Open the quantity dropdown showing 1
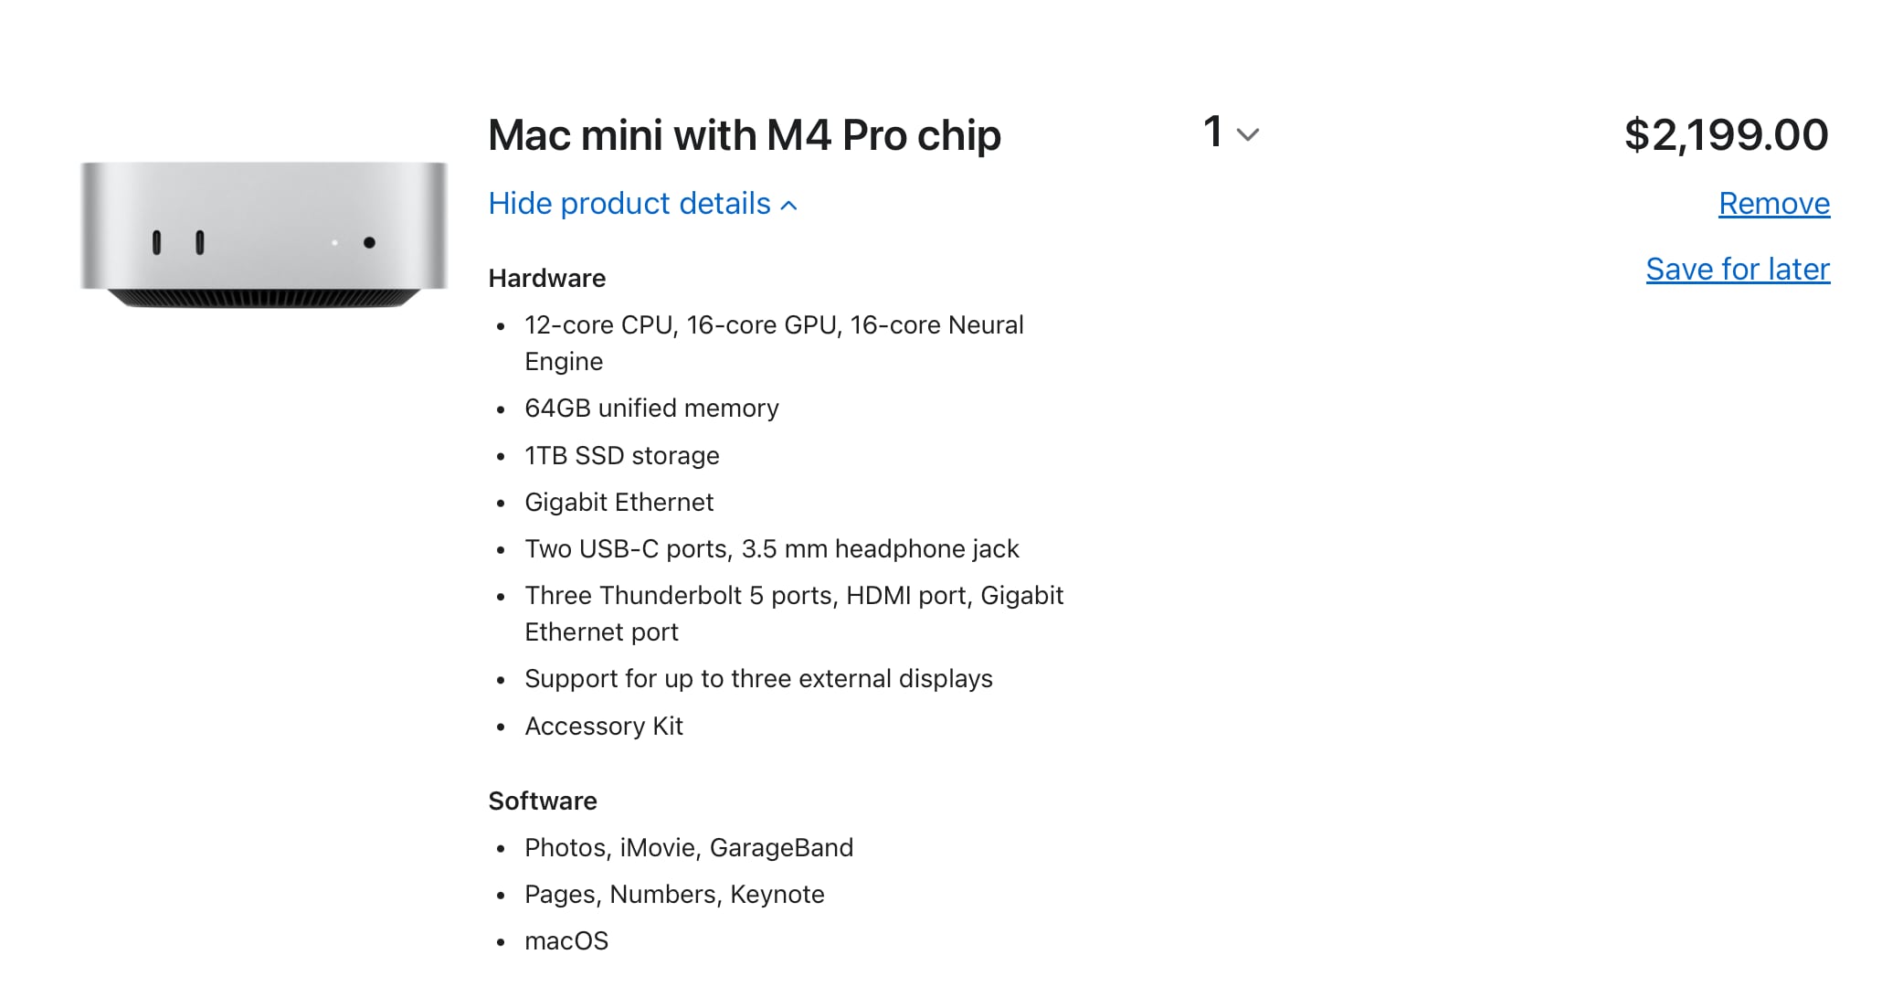1882x987 pixels. 1231,133
